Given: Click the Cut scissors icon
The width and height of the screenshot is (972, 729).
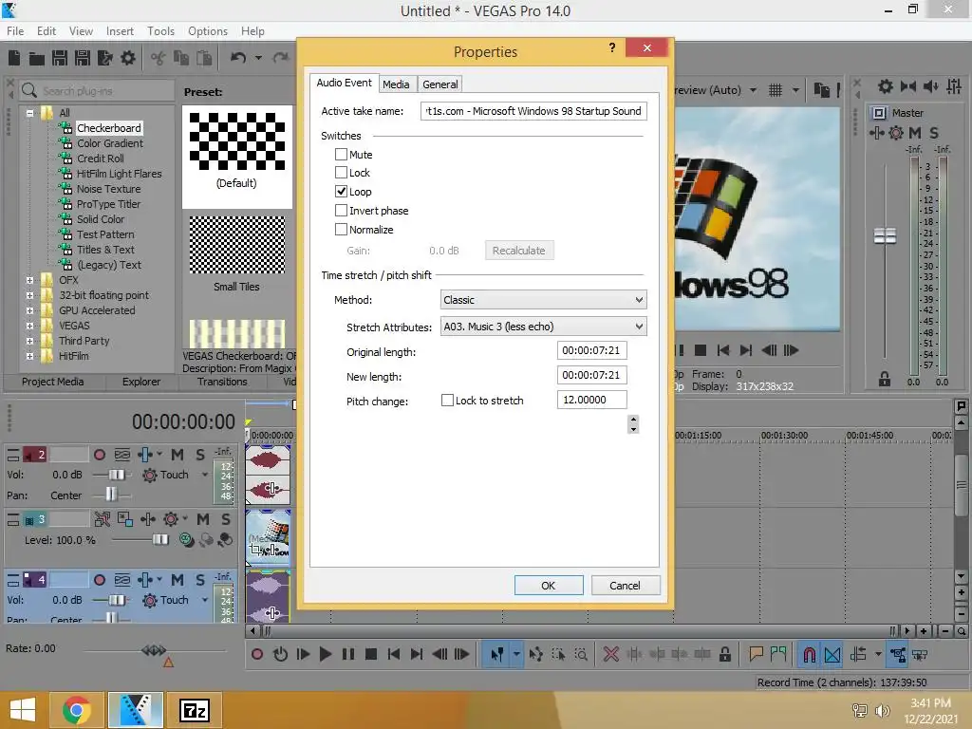Looking at the screenshot, I should point(159,58).
